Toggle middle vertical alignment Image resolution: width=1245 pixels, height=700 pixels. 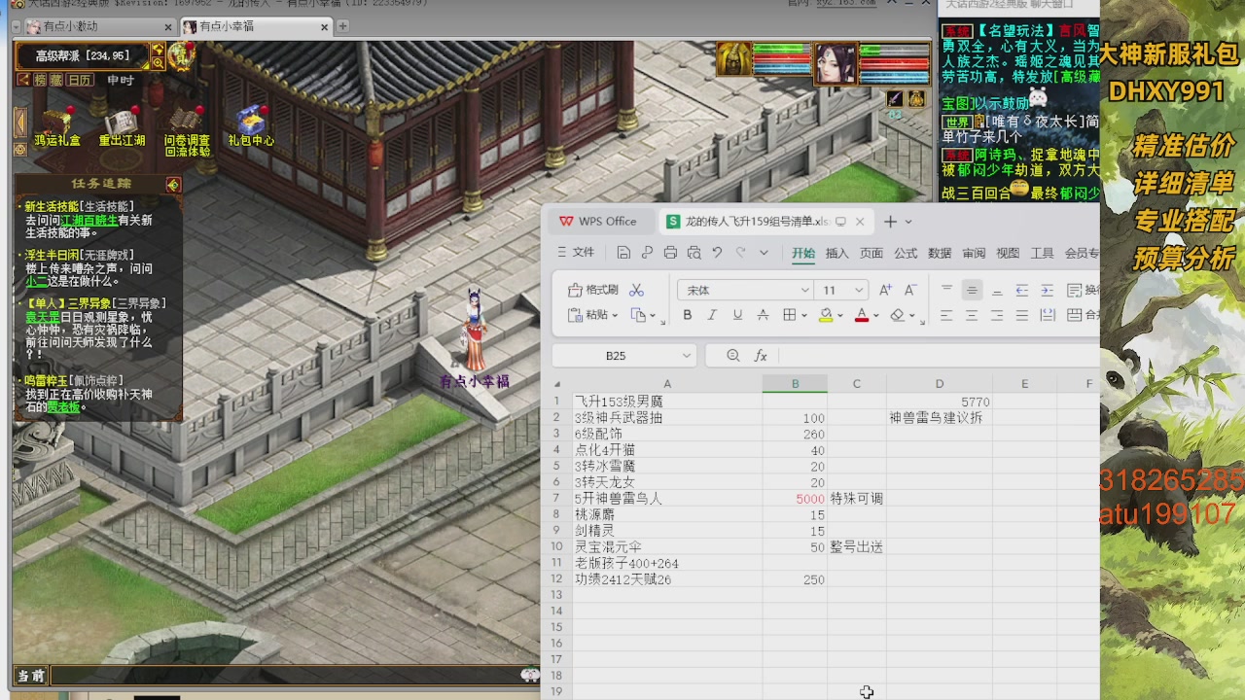point(972,290)
